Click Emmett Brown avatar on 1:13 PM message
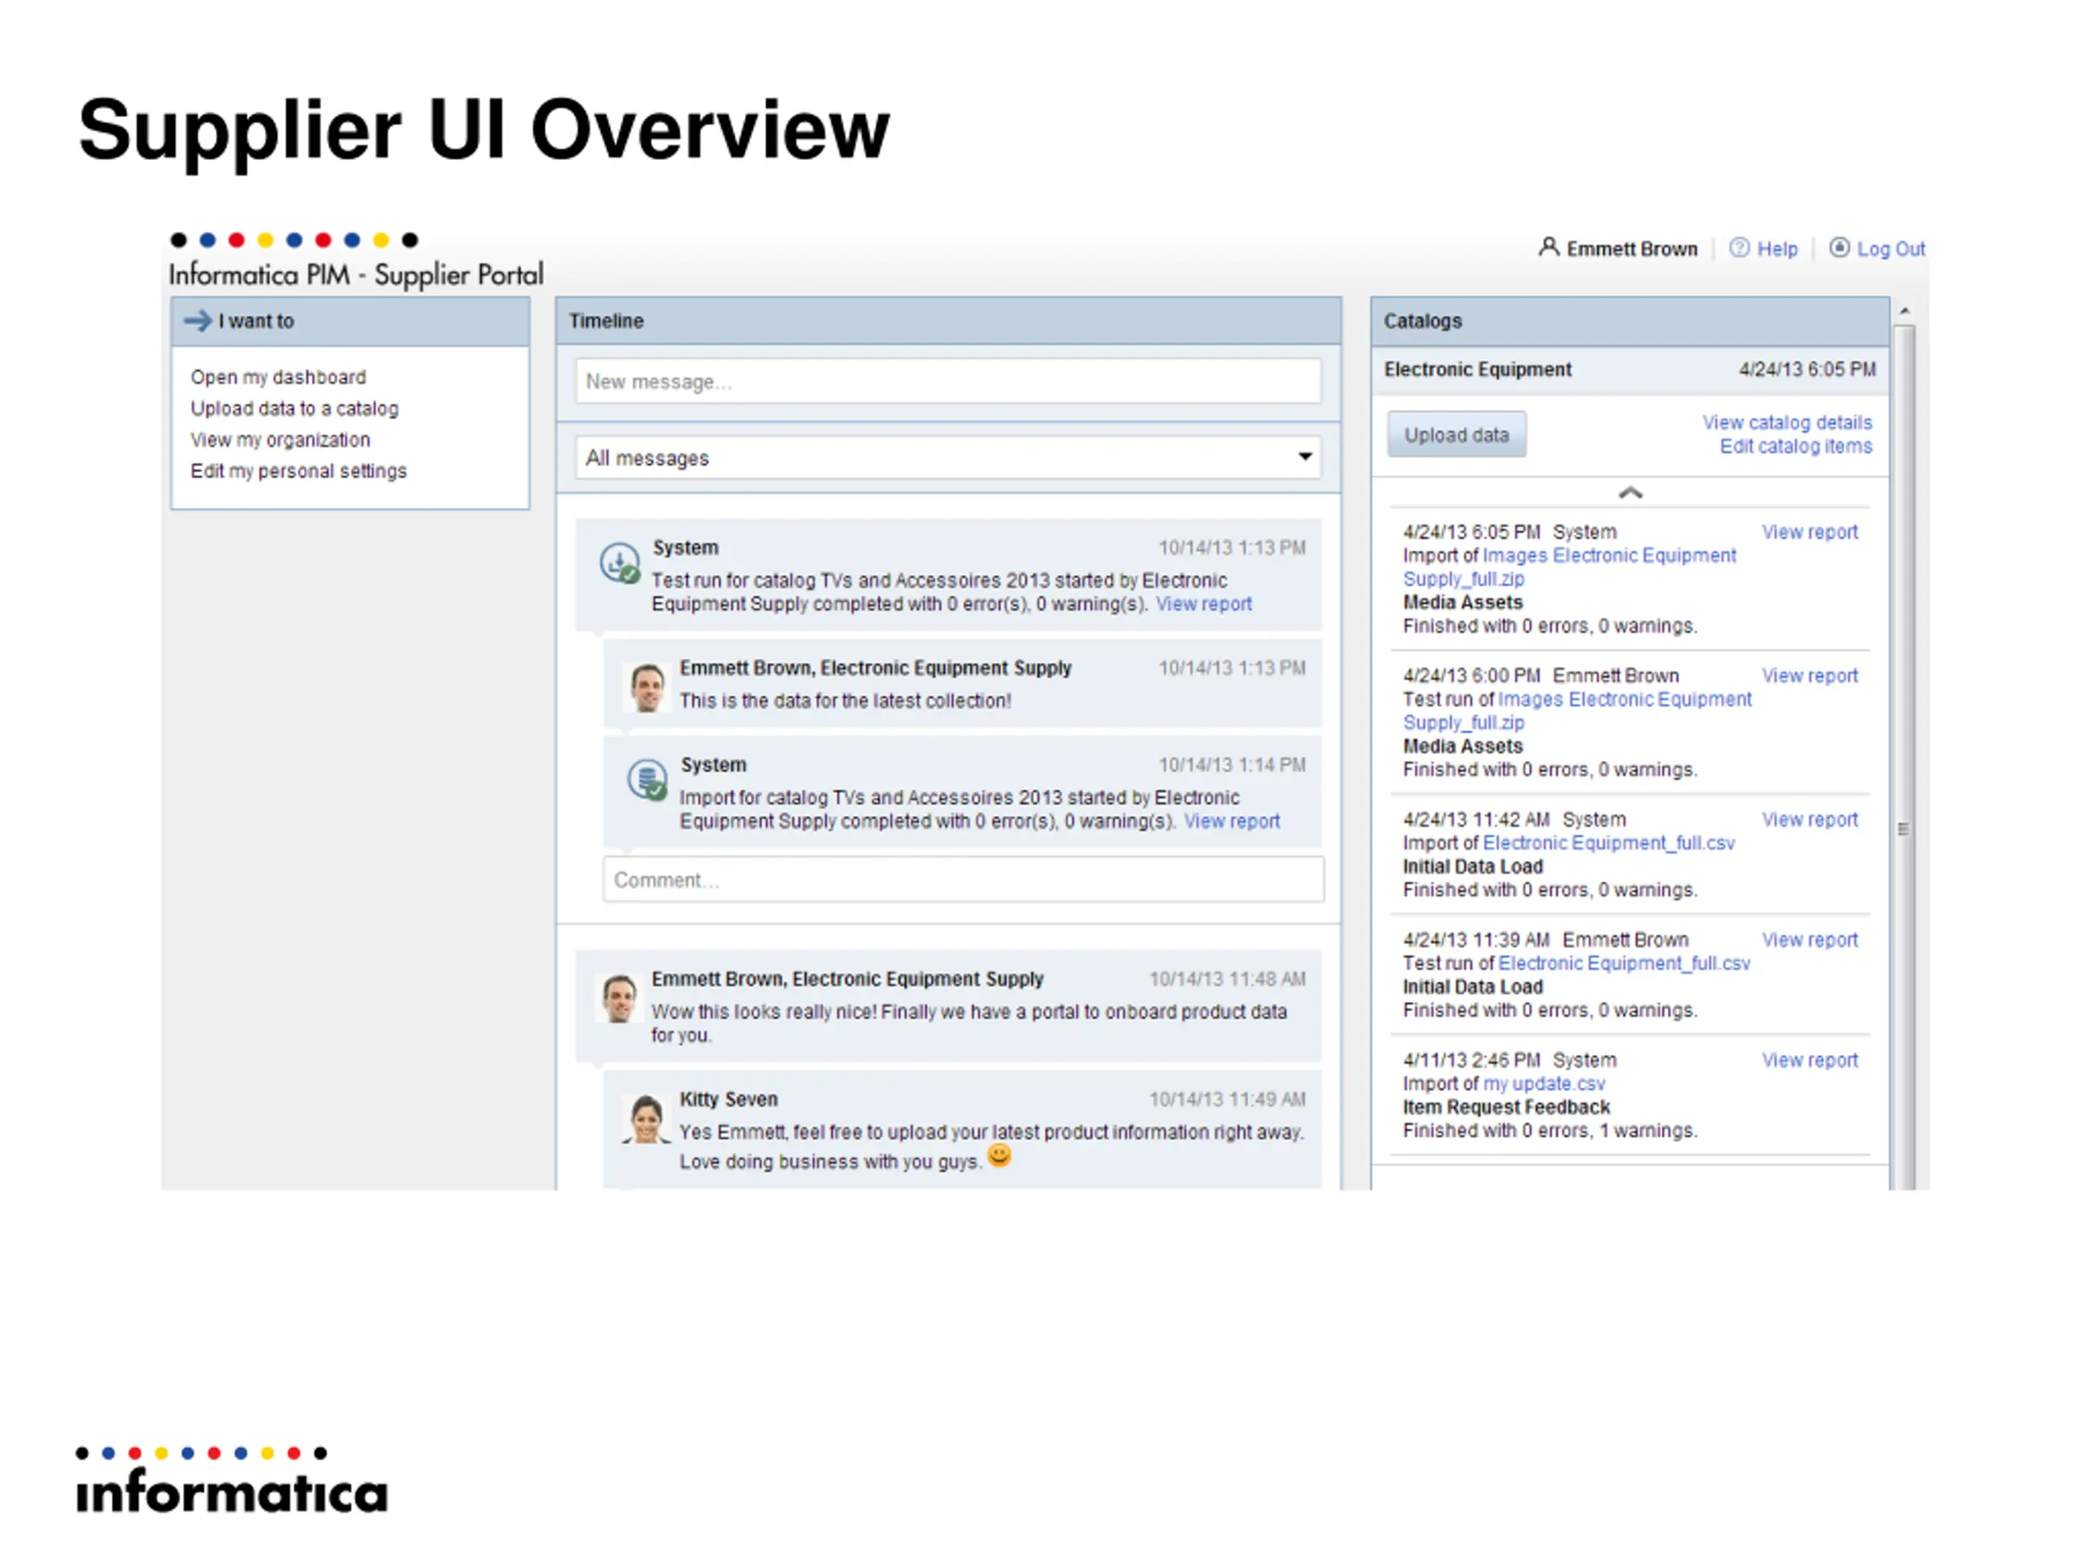This screenshot has height=1568, width=2091. (647, 687)
